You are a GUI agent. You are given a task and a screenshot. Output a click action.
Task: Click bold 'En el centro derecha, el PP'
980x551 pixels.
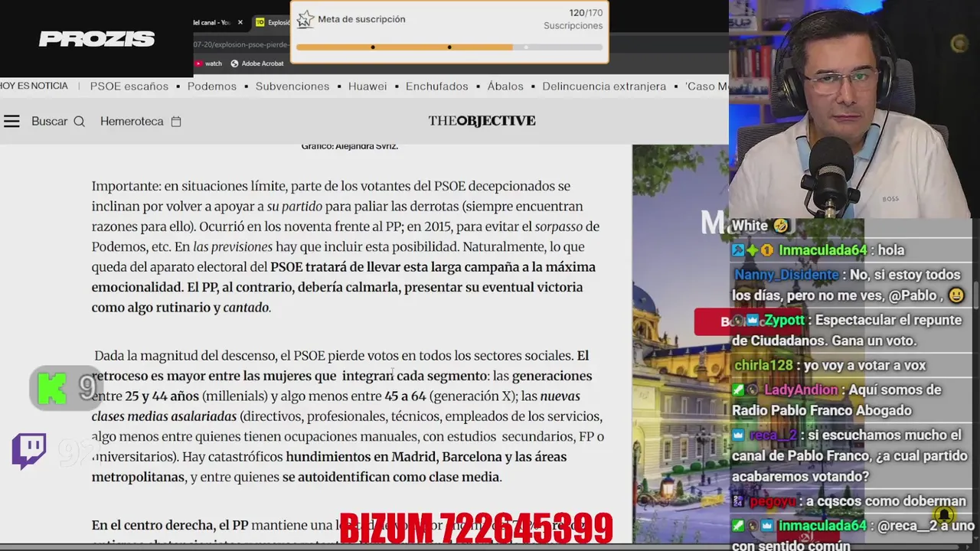pos(170,525)
